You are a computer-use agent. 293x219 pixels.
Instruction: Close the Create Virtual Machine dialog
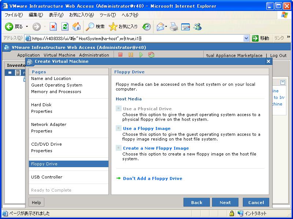(268, 61)
